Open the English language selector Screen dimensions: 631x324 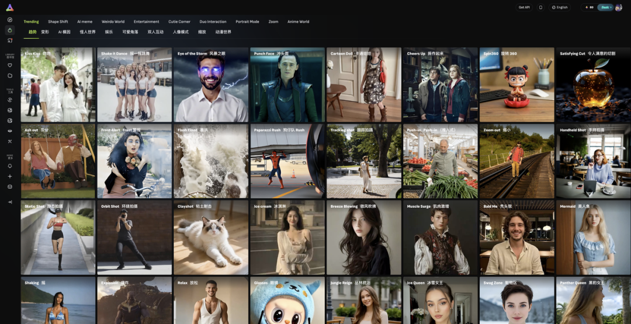coord(560,7)
